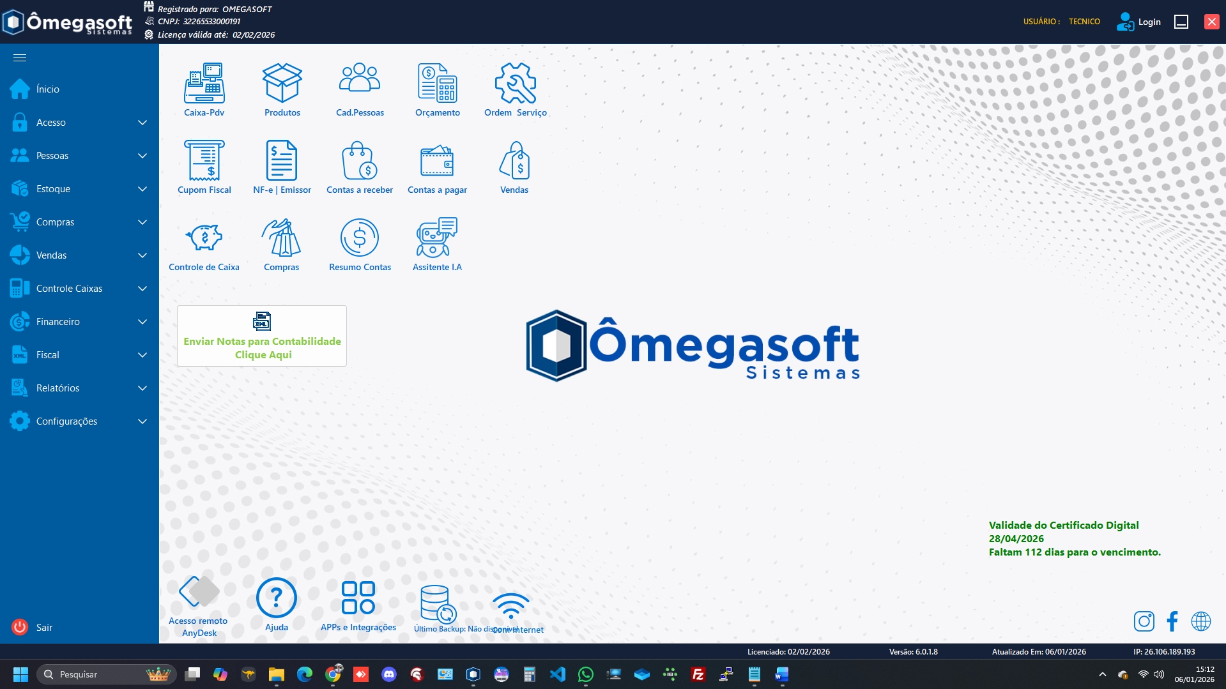Open the Controle de Caixa piggy bank

pyautogui.click(x=204, y=238)
